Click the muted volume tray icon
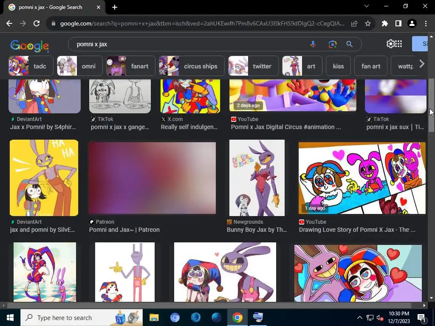435x326 pixels. coord(380,318)
